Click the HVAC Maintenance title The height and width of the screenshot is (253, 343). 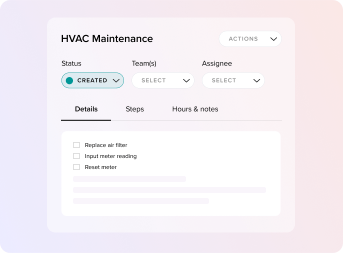[x=107, y=39]
